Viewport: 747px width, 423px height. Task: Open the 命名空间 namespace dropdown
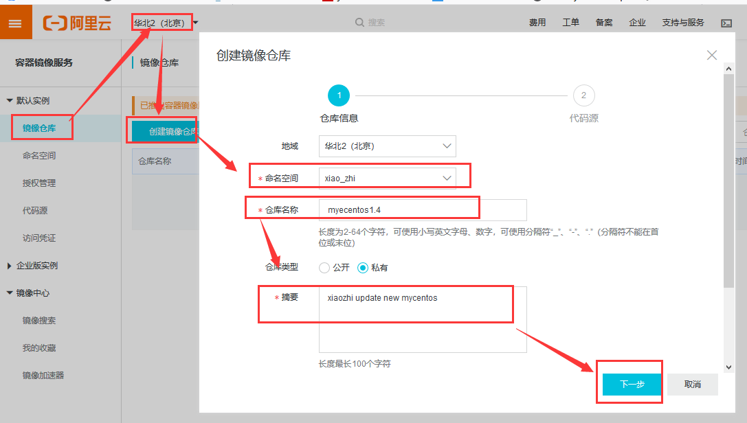coord(388,178)
